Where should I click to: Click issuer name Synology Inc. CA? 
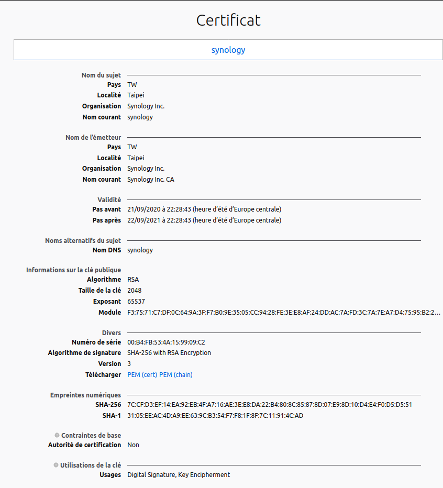tap(151, 180)
